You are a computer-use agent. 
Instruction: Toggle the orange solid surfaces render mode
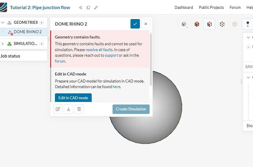pyautogui.click(x=197, y=24)
